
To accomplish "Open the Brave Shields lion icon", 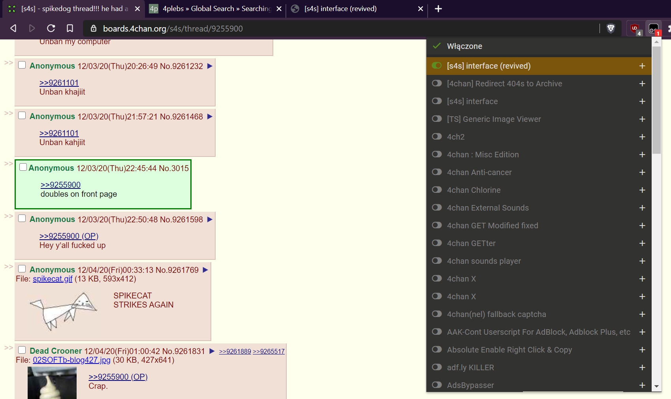I will (x=611, y=28).
